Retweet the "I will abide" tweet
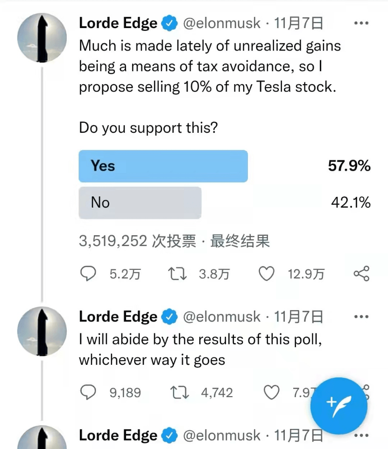Image resolution: width=388 pixels, height=449 pixels. [x=179, y=392]
